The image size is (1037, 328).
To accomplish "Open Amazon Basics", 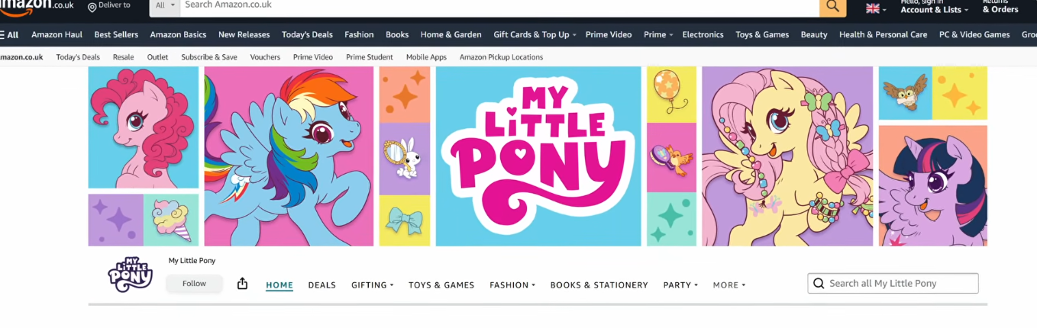I will point(178,34).
